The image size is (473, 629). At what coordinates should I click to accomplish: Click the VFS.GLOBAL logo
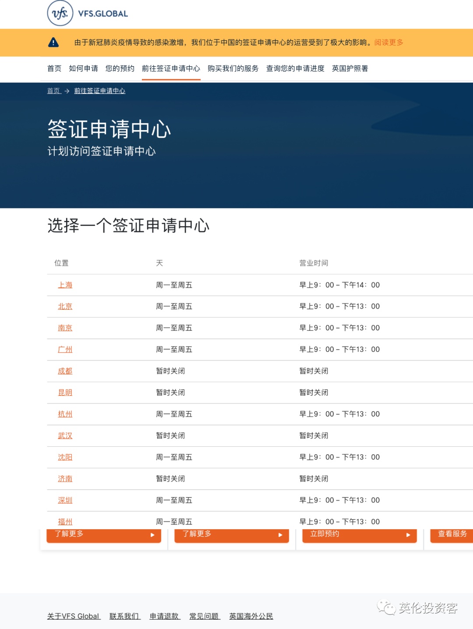[x=88, y=14]
